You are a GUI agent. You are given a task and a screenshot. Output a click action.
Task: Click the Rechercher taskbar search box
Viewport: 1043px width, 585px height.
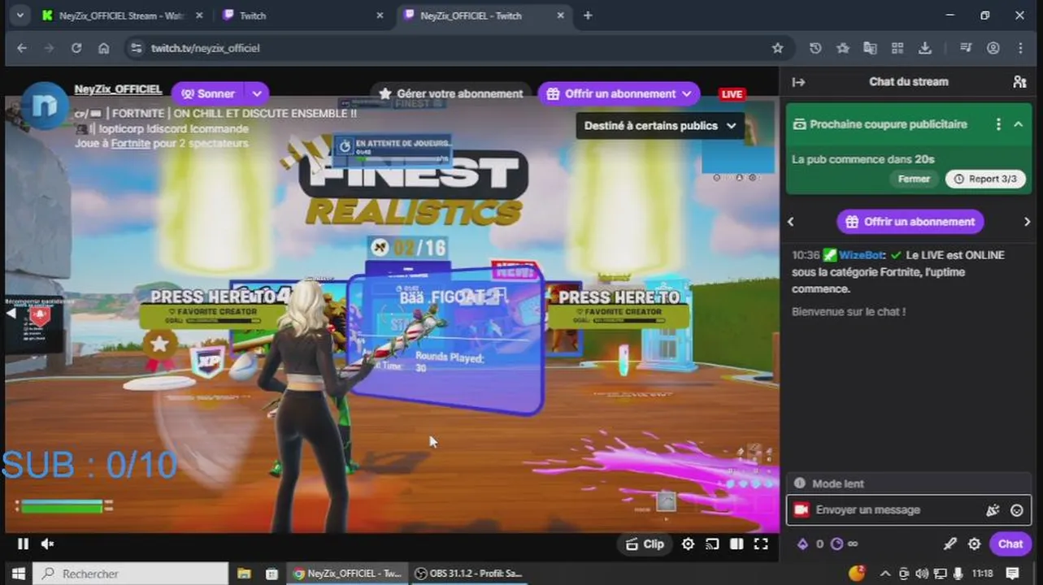coord(131,574)
